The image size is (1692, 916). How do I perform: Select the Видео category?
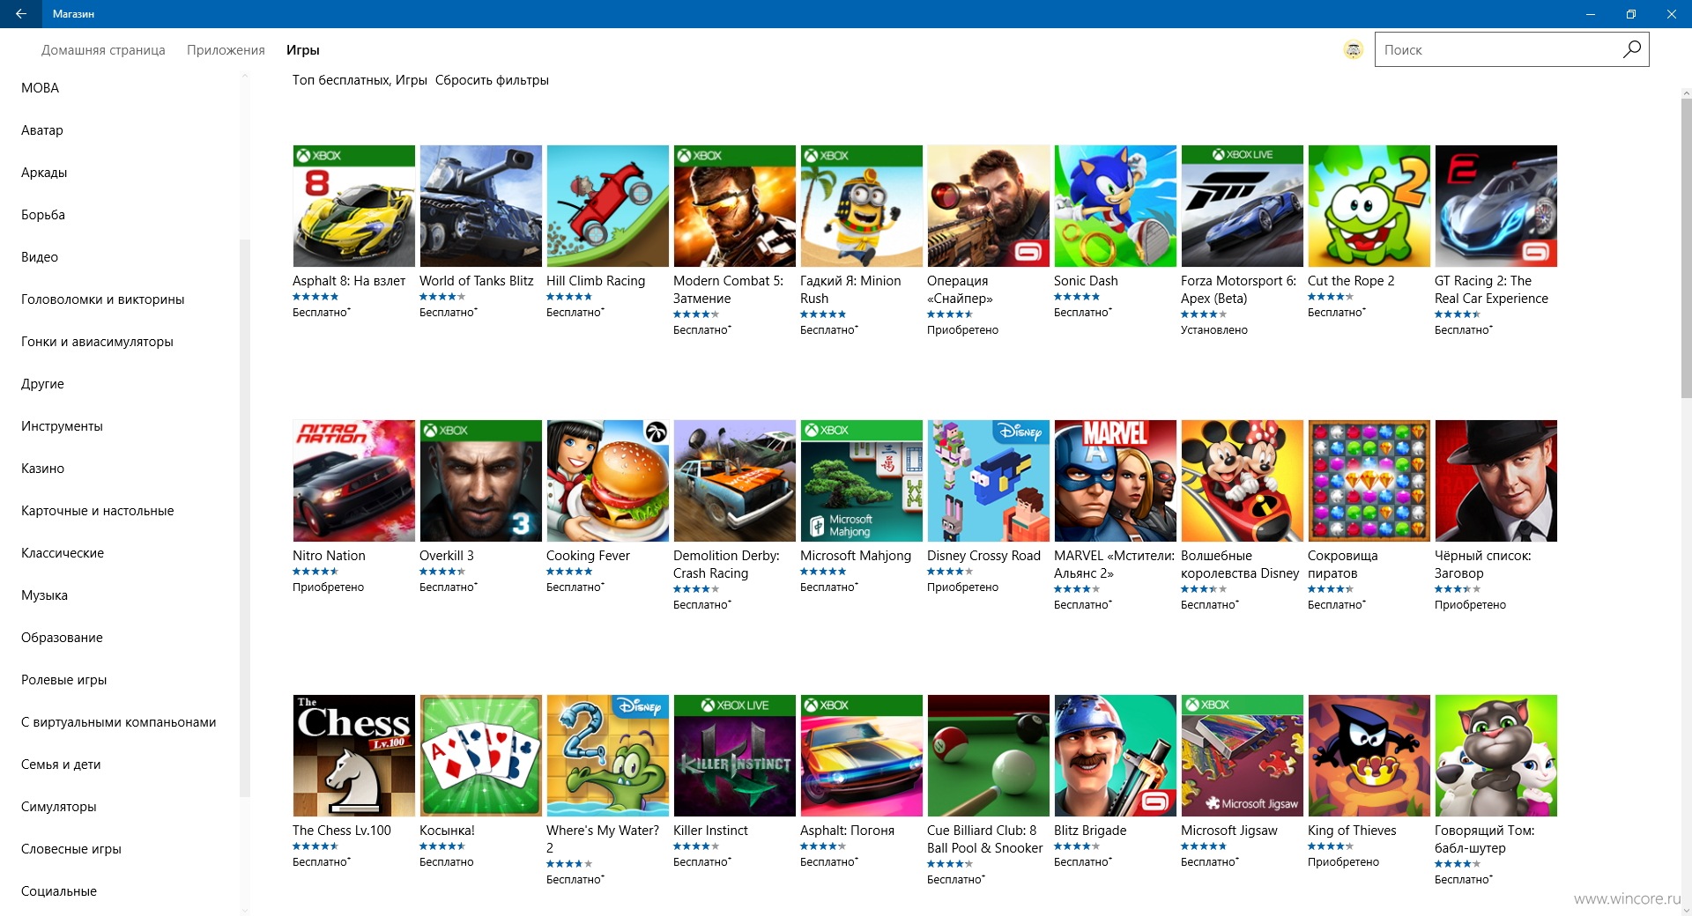(40, 257)
